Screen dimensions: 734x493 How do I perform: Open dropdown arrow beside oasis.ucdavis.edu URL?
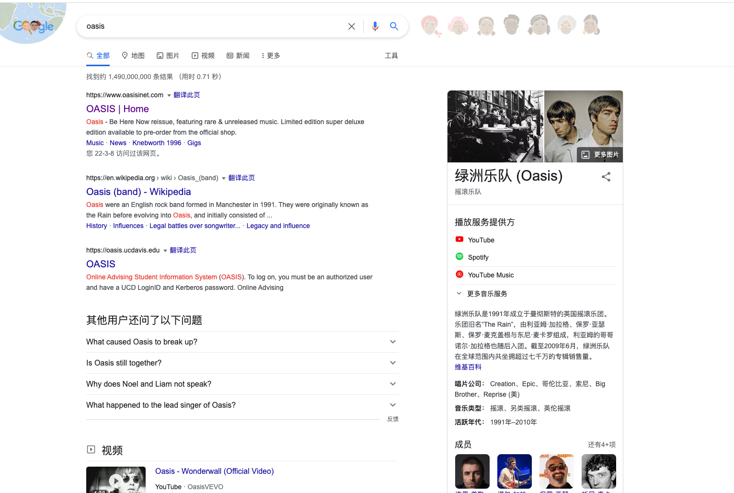(x=165, y=251)
